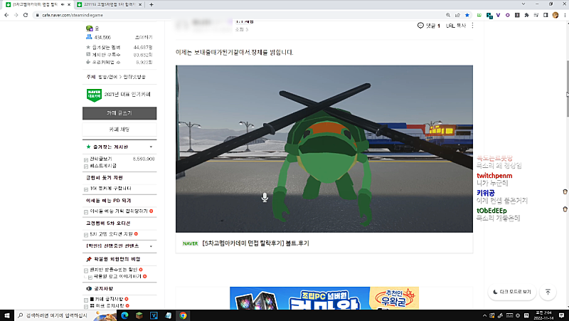
Task: Open Microsoft Edge from the taskbar
Action: pos(124,315)
